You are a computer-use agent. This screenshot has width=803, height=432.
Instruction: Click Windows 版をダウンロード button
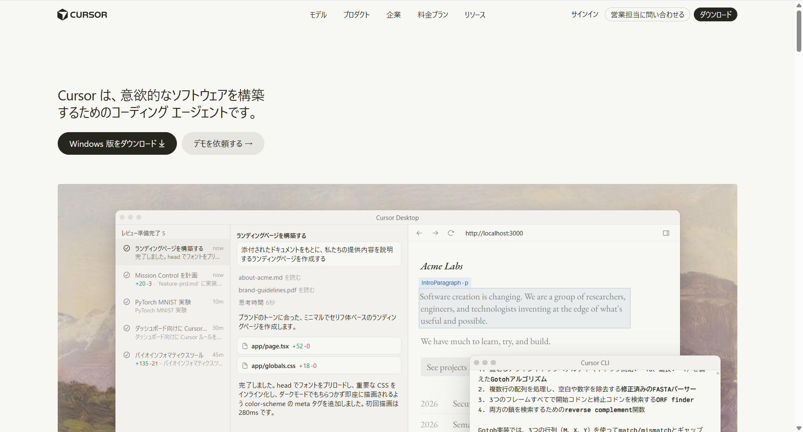[117, 143]
